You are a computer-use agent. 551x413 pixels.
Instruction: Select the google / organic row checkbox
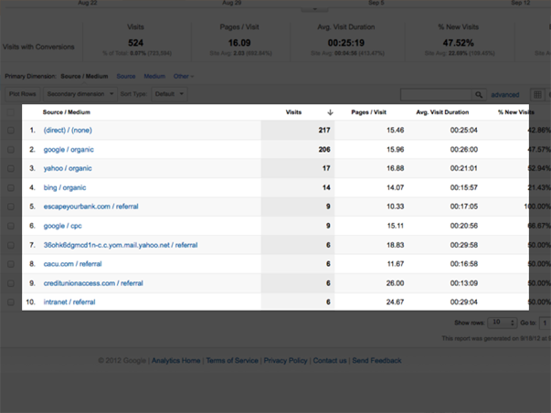pyautogui.click(x=11, y=149)
